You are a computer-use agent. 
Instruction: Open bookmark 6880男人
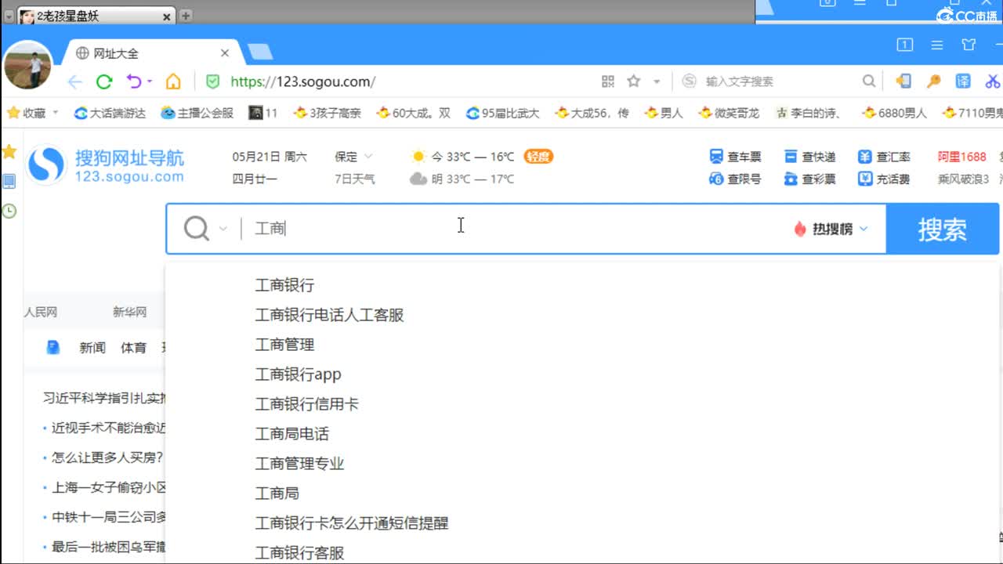894,113
